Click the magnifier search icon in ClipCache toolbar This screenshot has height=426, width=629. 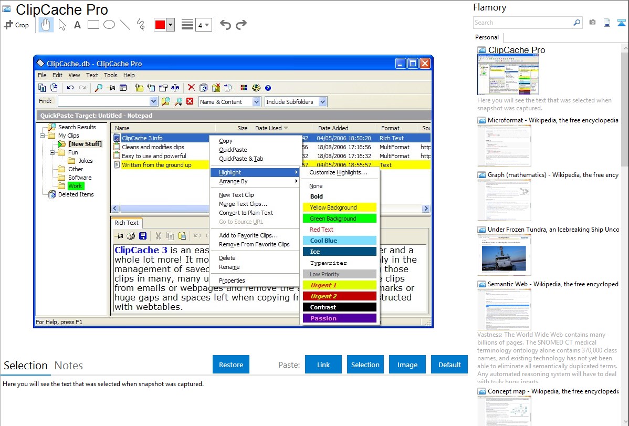(x=98, y=88)
